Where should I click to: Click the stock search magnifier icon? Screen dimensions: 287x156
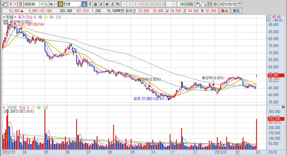pyautogui.click(x=46, y=4)
